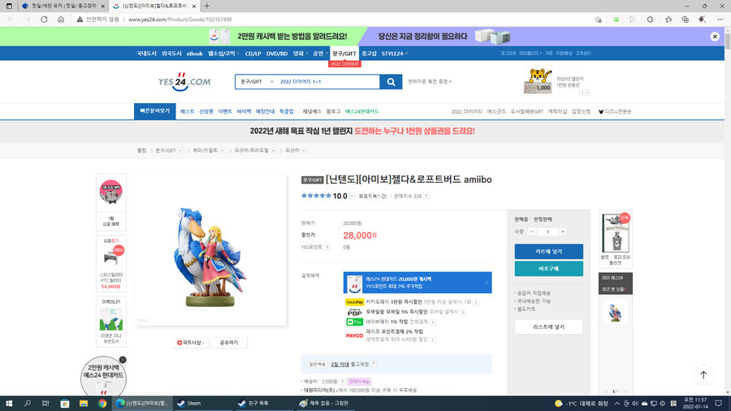Image resolution: width=731 pixels, height=411 pixels.
Task: Close the top promotional banner
Action: pyautogui.click(x=715, y=37)
